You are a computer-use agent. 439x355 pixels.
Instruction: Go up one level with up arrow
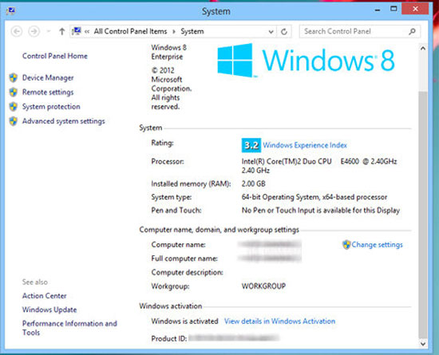[x=62, y=31]
